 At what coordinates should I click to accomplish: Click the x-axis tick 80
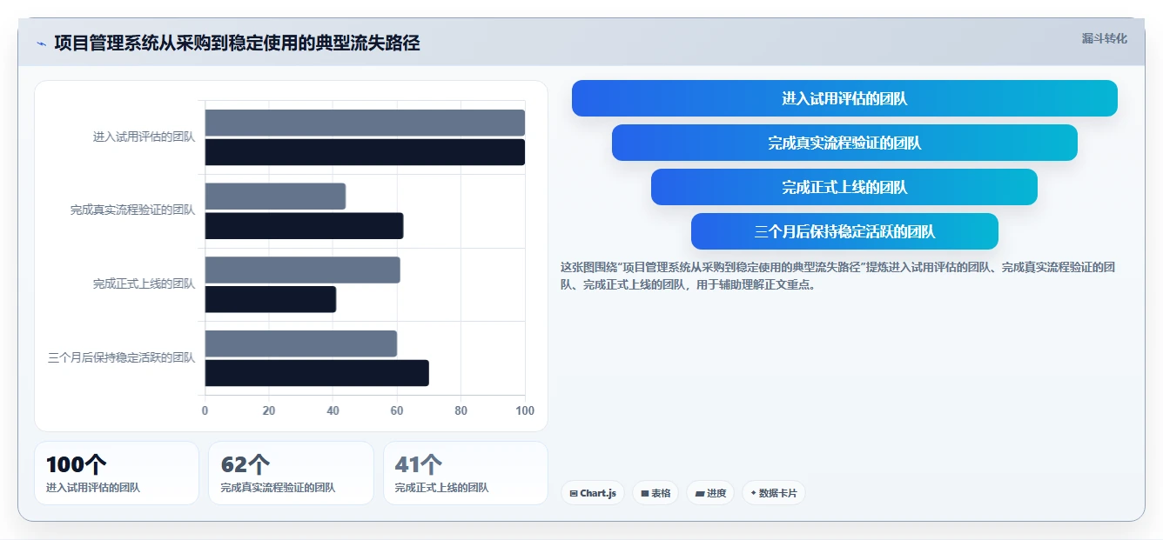coord(460,410)
